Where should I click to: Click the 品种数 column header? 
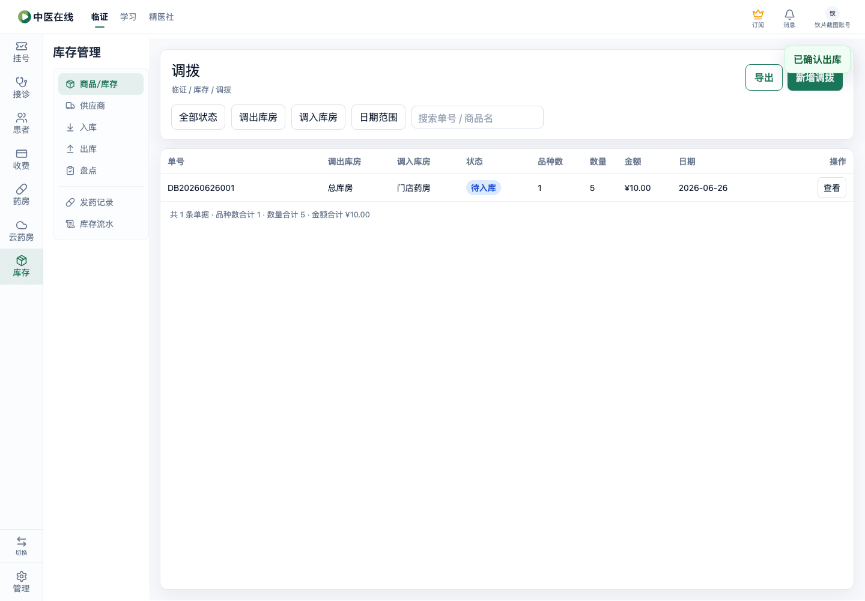point(550,162)
